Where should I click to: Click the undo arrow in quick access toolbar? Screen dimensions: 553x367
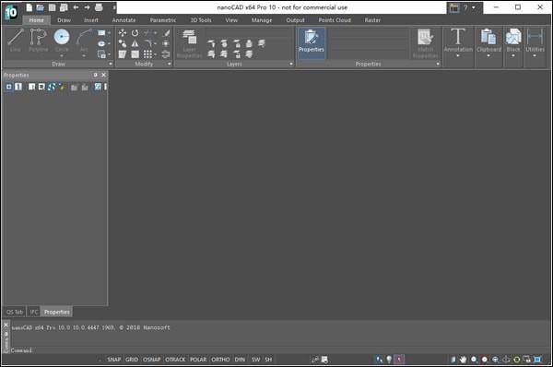click(x=76, y=7)
